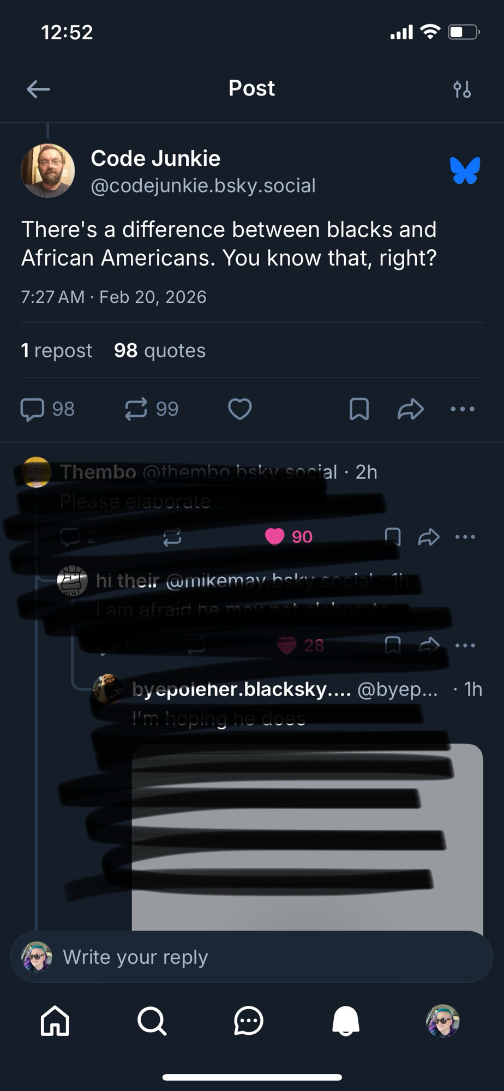
Task: Tap the Write your reply field
Action: tap(252, 957)
